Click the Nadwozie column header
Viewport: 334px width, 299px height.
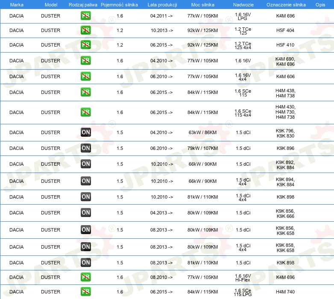(243, 5)
